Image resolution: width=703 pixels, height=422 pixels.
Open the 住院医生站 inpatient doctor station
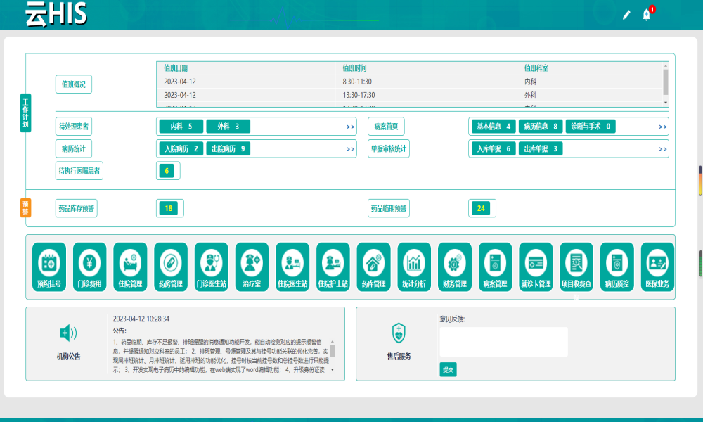tap(292, 267)
